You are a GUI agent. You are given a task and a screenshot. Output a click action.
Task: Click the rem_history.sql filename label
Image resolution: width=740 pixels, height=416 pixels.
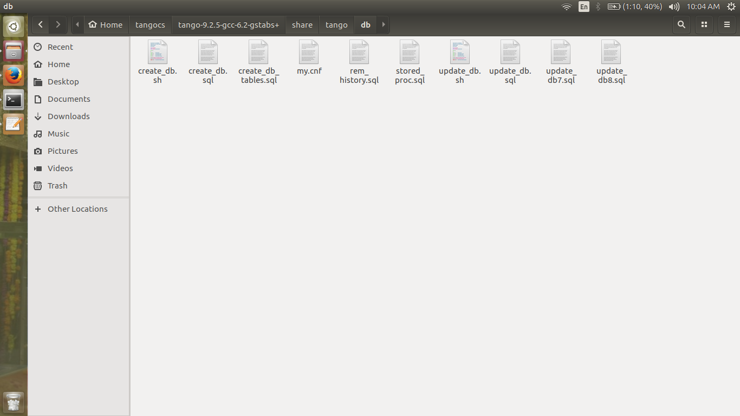(359, 75)
